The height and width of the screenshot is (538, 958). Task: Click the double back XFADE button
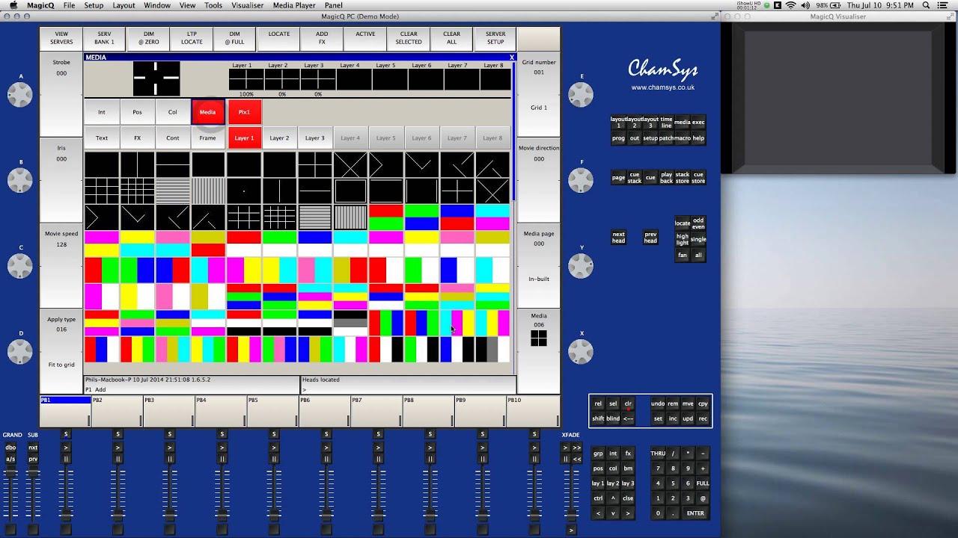577,459
